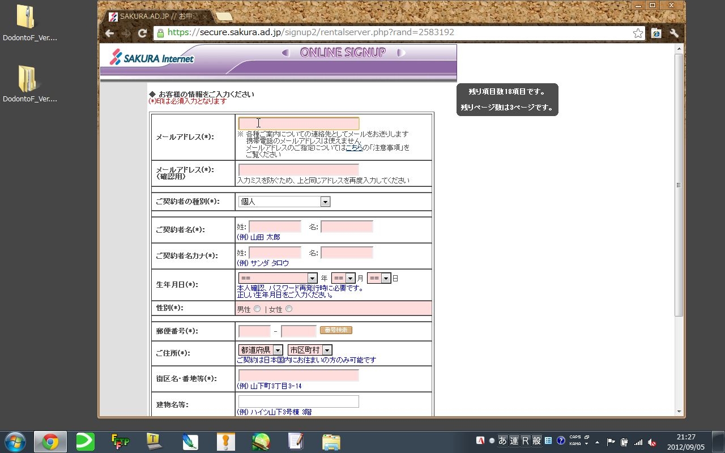Open the Windows Start menu

15,442
